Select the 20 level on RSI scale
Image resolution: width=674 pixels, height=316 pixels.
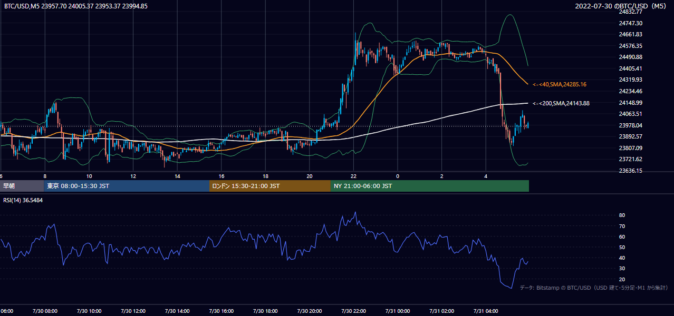click(622, 279)
